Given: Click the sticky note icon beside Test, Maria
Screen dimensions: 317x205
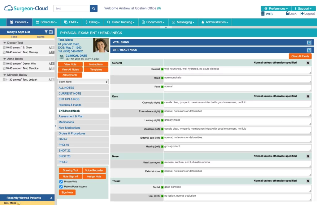Looking at the screenshot, I should (x=19, y=203).
